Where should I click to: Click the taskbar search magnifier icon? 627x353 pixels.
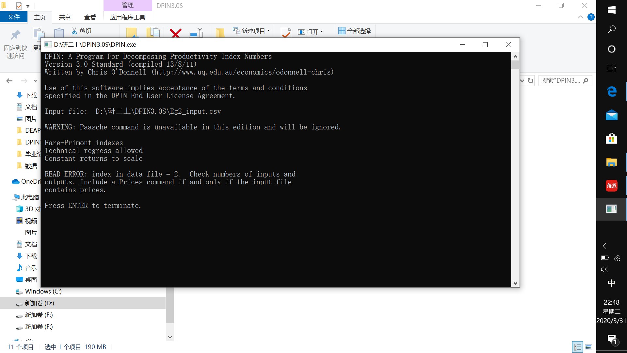[612, 29]
